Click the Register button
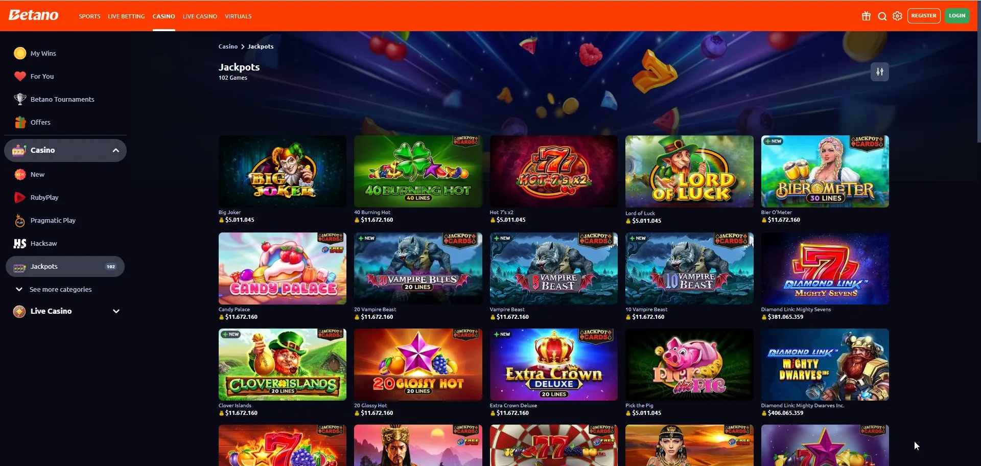Viewport: 981px width, 466px height. tap(924, 16)
